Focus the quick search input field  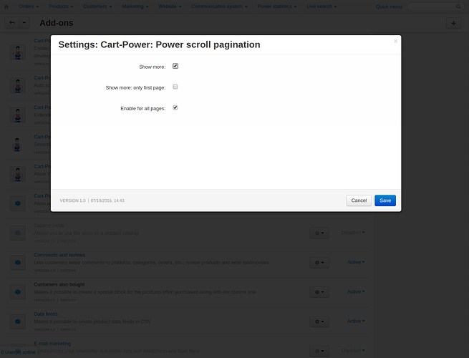(431, 6)
